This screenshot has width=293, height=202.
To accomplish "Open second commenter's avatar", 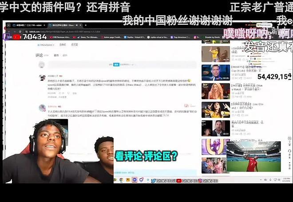I will (x=42, y=108).
